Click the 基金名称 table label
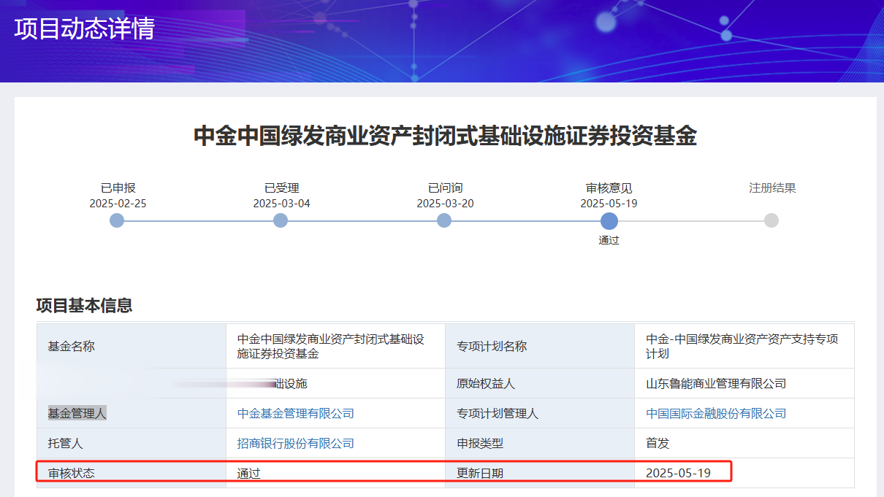 (x=71, y=347)
